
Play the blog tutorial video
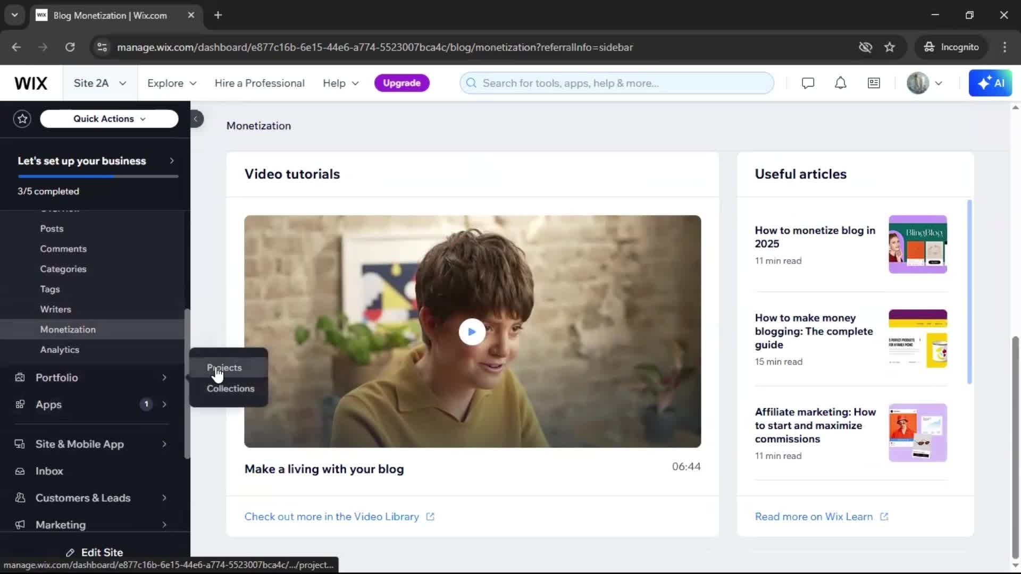click(472, 332)
